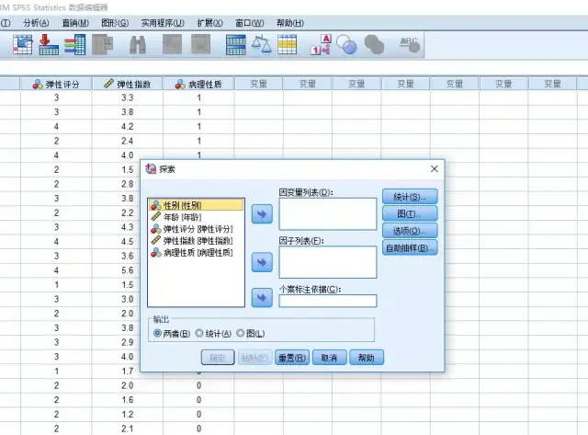Click the 图(T)... button
Image resolution: width=588 pixels, height=435 pixels.
[410, 213]
